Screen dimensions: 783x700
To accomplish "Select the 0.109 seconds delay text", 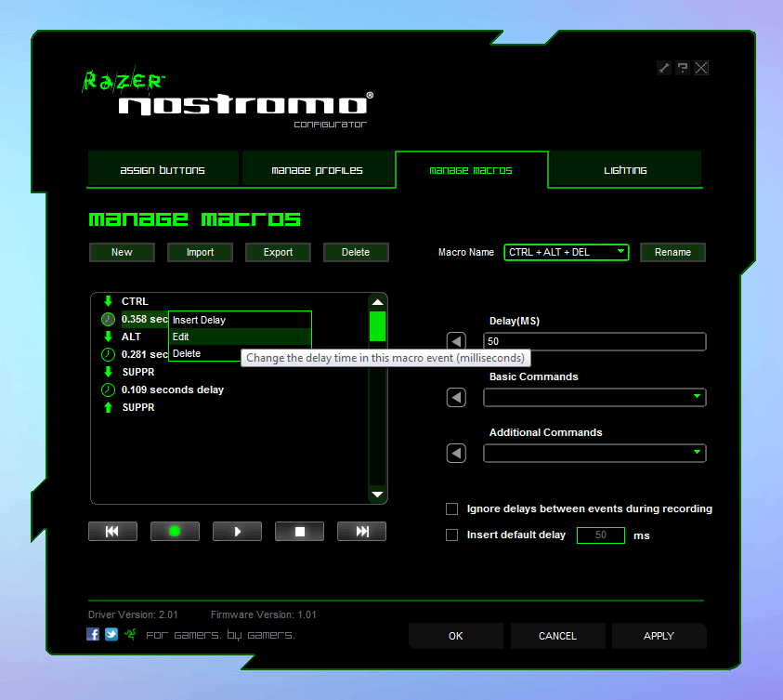I will point(173,390).
